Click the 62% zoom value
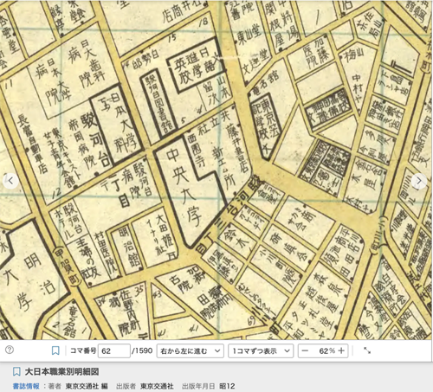This screenshot has height=392, width=433. (x=326, y=350)
